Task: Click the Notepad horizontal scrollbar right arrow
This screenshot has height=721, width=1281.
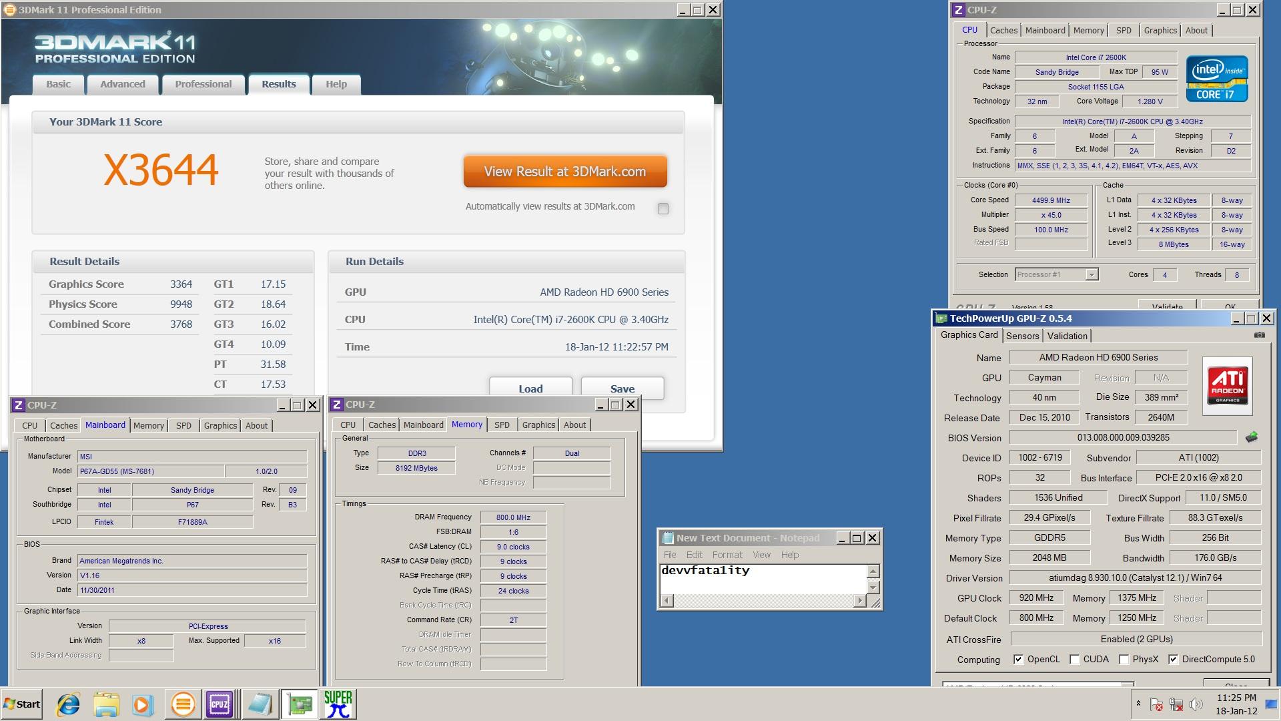Action: (859, 601)
